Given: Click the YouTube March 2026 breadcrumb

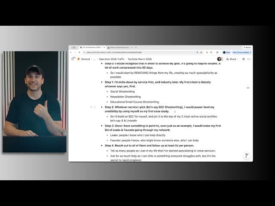Looking at the screenshot, I should (140, 59).
